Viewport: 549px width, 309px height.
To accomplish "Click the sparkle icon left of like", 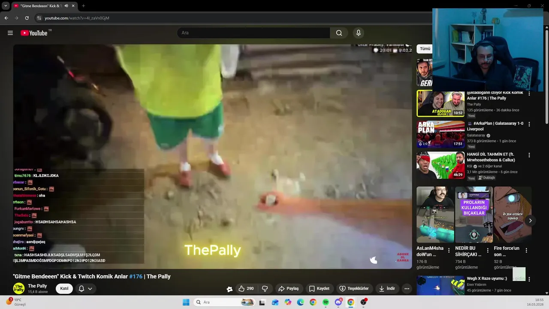I will [x=229, y=289].
